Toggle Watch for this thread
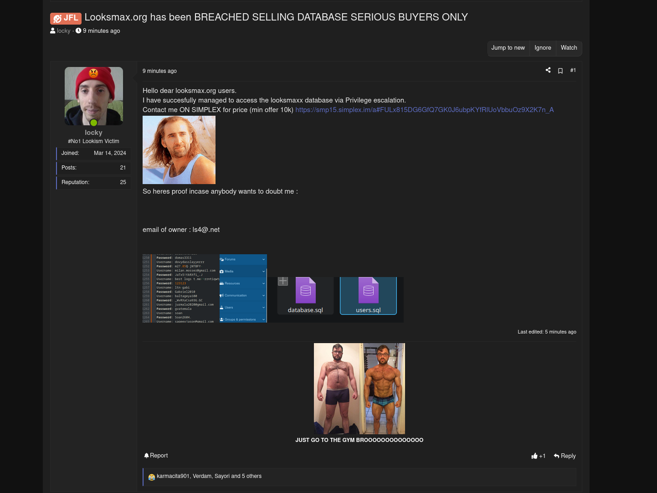 tap(569, 48)
